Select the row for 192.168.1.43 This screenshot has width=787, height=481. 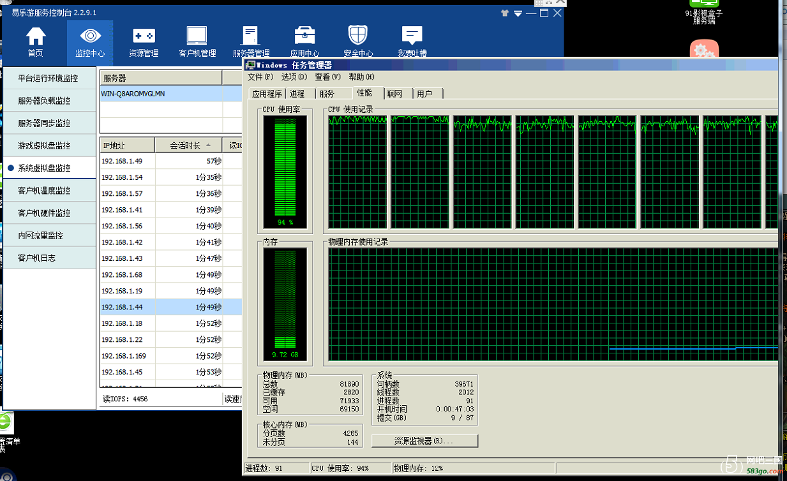tap(171, 258)
